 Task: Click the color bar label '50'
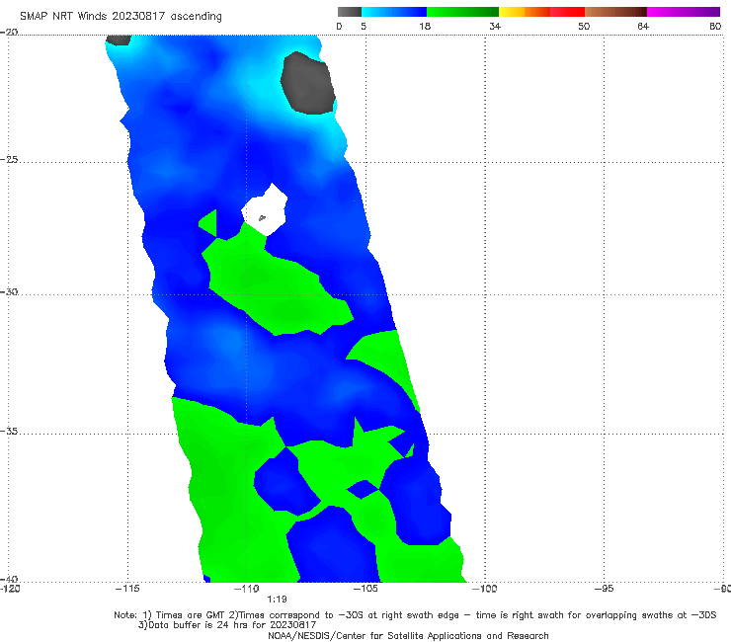[584, 26]
